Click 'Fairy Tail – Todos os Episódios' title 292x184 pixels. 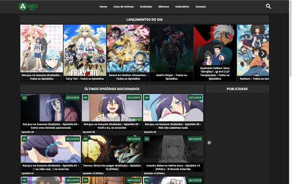85,79
